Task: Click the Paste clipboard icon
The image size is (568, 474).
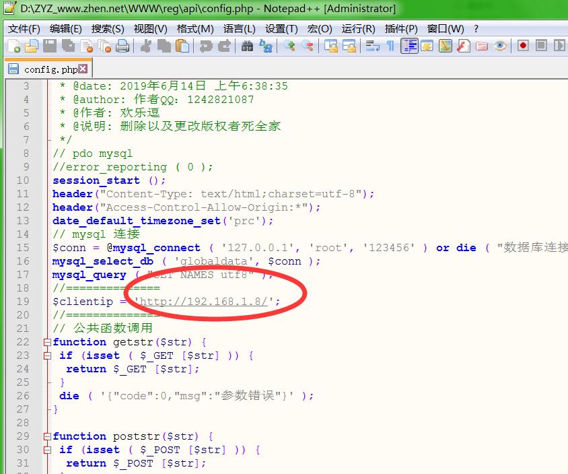Action: 182,46
